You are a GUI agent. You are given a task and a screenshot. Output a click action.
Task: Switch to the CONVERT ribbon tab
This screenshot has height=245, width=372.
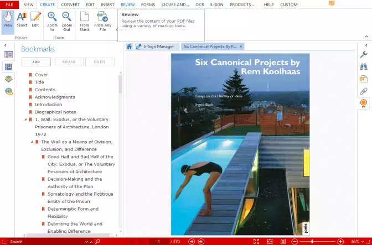[x=70, y=4]
